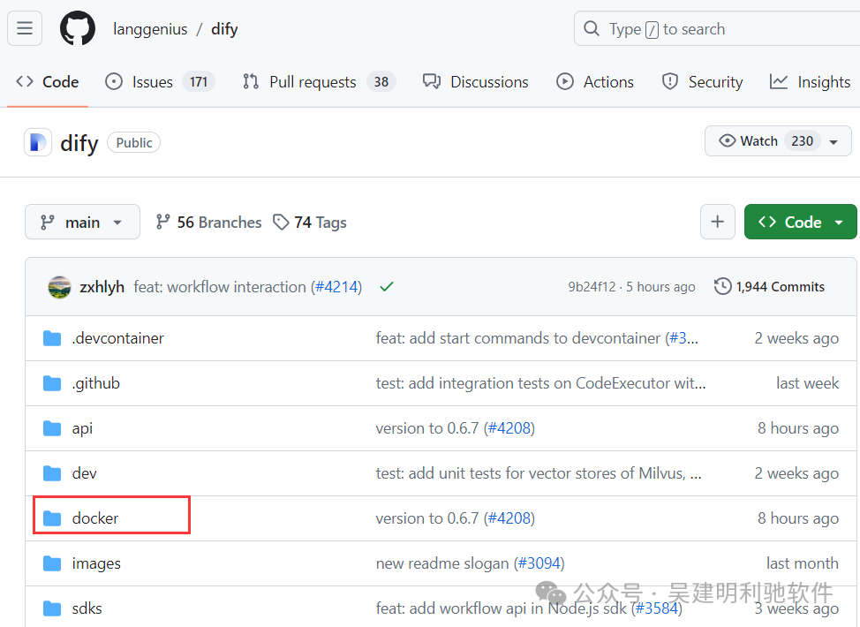Click the Security shield icon
860x627 pixels.
669,82
